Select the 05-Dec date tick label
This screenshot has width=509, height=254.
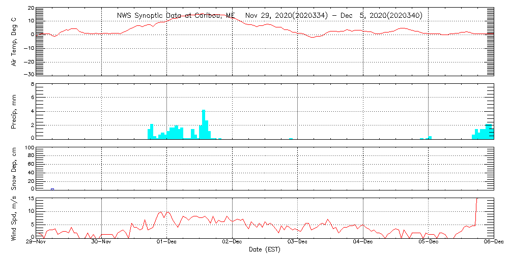(x=428, y=243)
